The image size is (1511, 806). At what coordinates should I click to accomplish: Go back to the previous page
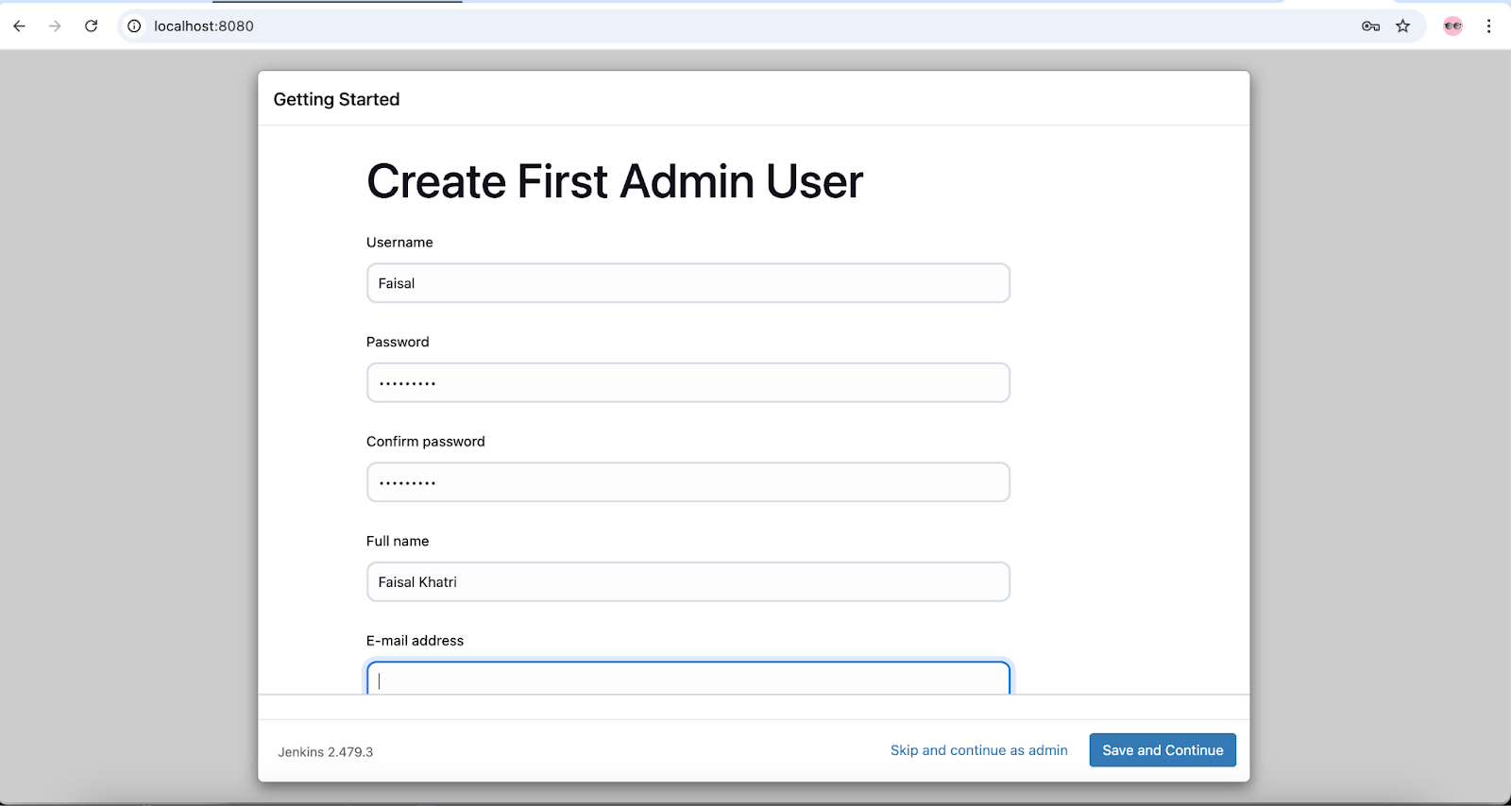click(19, 26)
